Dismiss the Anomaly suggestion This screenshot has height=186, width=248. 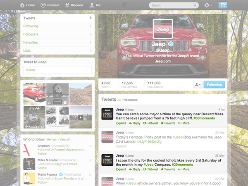(90, 146)
